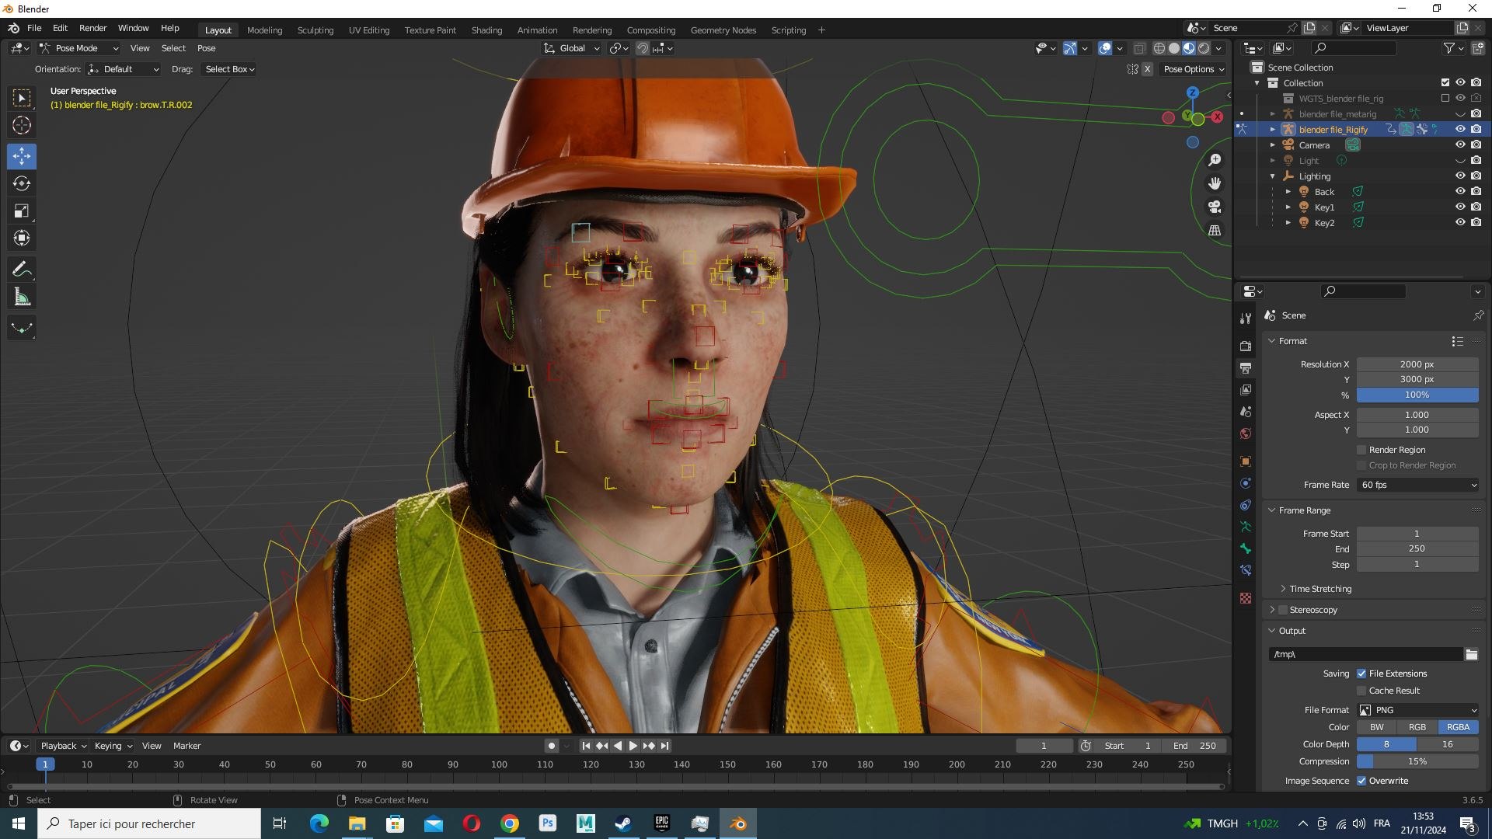Set Color Depth to 16

click(1448, 744)
